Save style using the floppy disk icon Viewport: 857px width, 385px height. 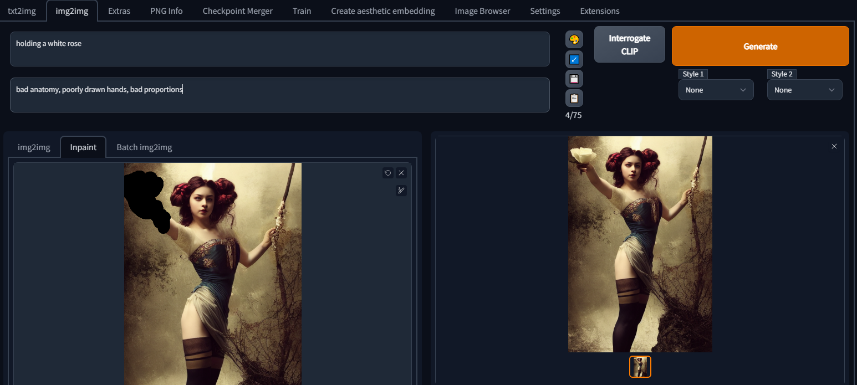[x=574, y=79]
